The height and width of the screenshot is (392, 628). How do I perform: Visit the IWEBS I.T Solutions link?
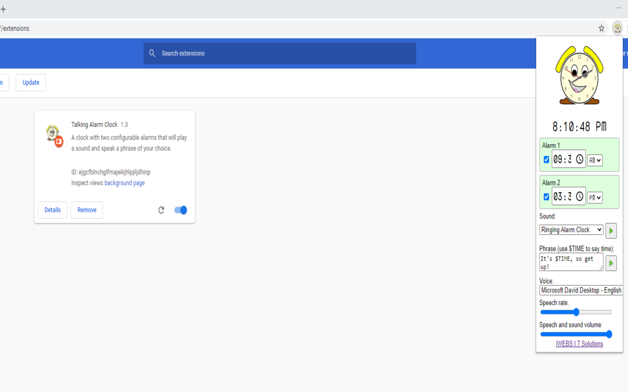[579, 344]
